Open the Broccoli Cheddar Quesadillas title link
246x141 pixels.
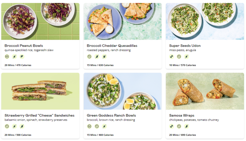click(x=112, y=46)
